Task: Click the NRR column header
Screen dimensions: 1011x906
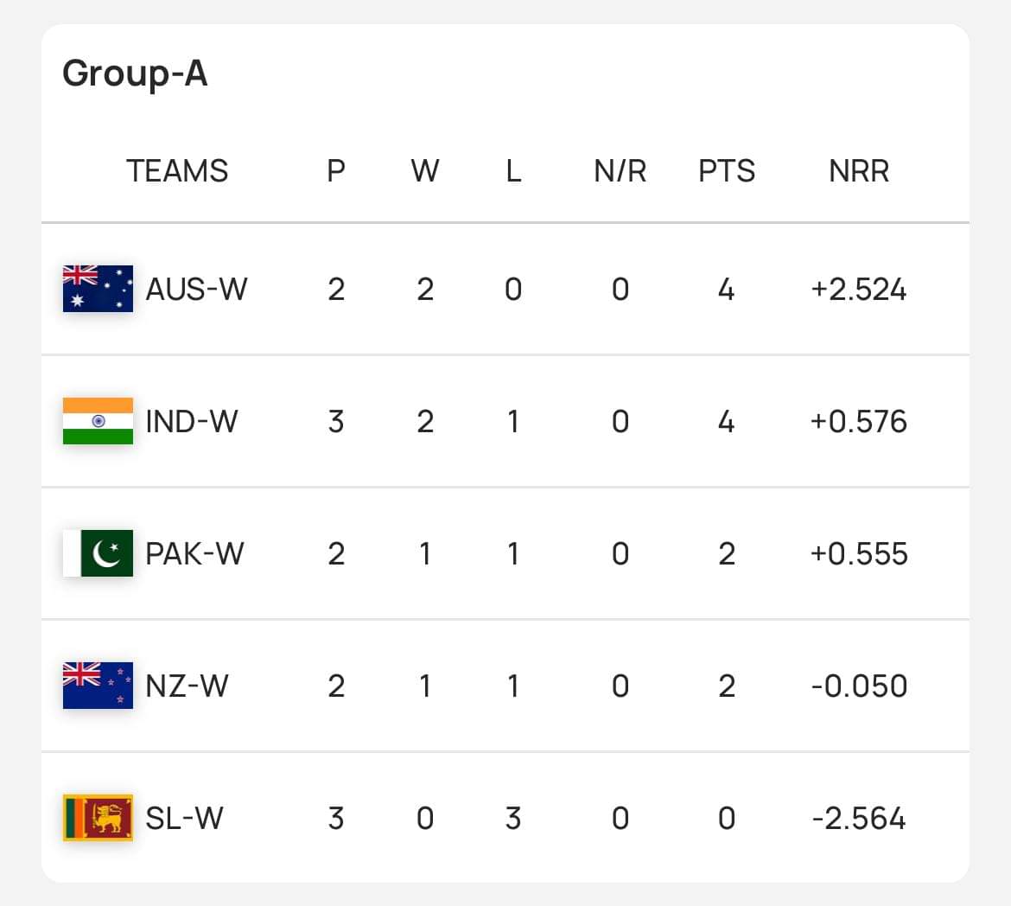Action: (x=858, y=171)
